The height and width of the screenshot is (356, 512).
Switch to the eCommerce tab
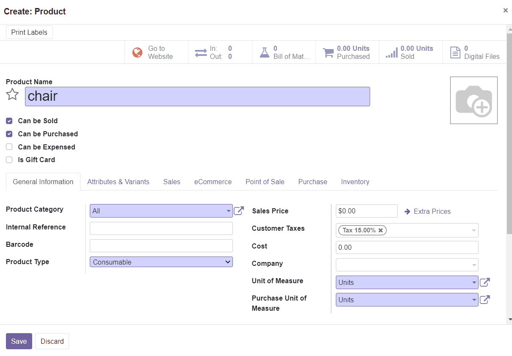[x=213, y=182]
